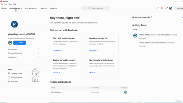Screen dimensions: 183x103
Task: Click the member avatar in My Workspace row
Action: tap(126, 92)
